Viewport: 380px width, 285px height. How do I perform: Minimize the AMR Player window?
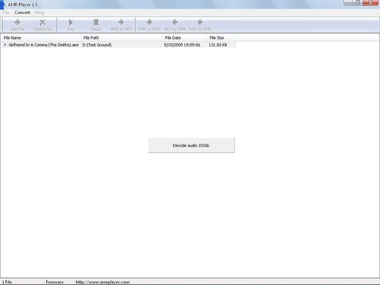click(x=348, y=3)
